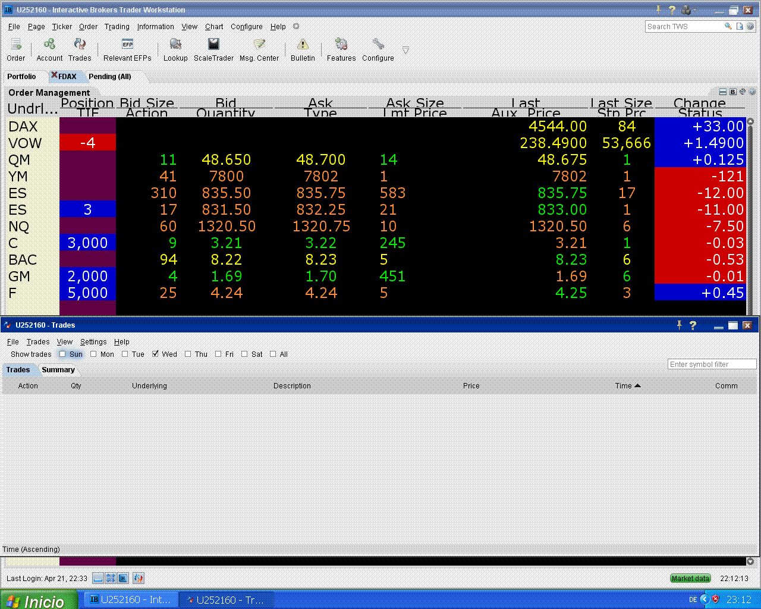Image resolution: width=761 pixels, height=609 pixels.
Task: Switch to the Portfolio tab
Action: [21, 77]
